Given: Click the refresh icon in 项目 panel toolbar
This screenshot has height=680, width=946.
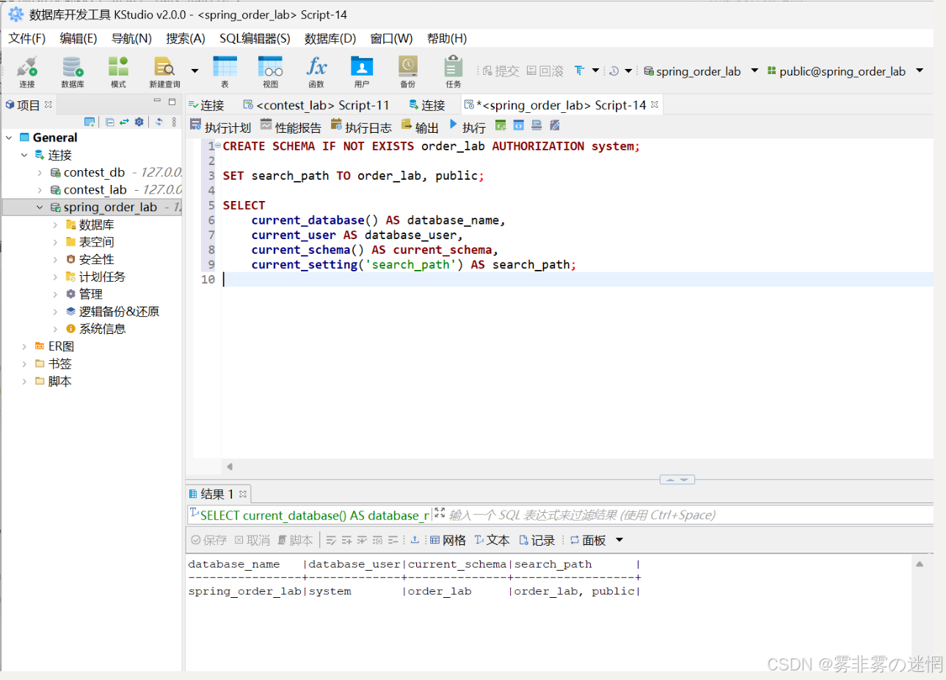Looking at the screenshot, I should click(159, 122).
